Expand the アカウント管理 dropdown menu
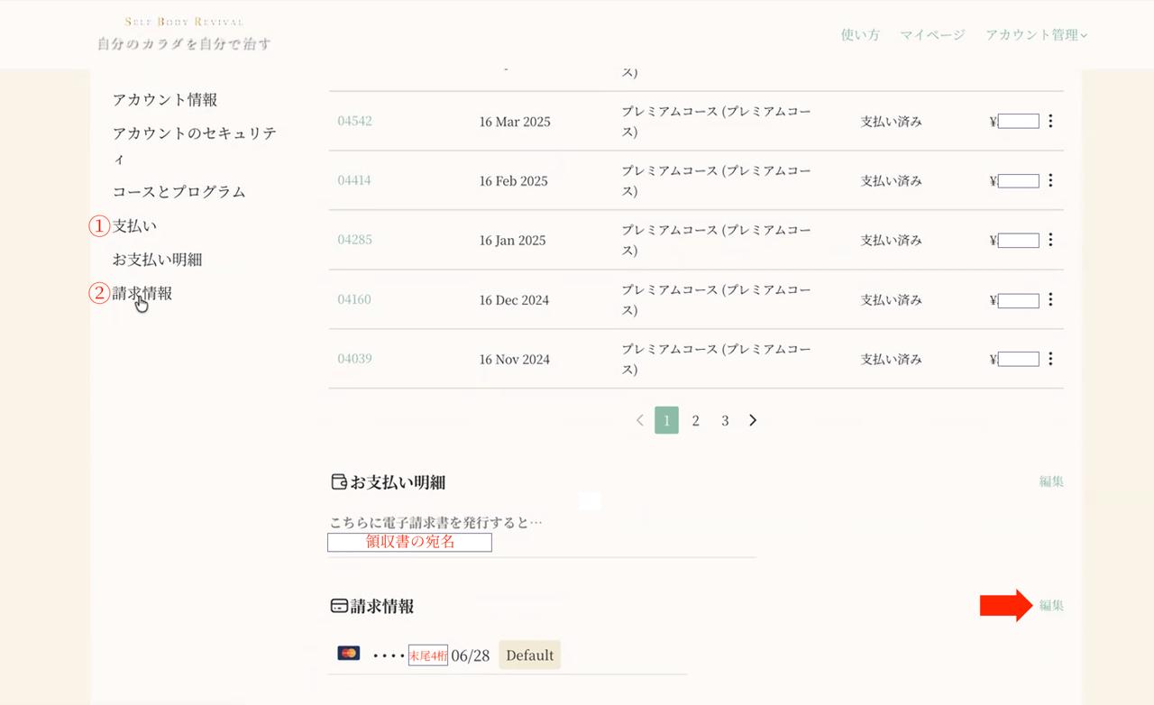Screen dimensions: 1154x705 [x=1036, y=34]
